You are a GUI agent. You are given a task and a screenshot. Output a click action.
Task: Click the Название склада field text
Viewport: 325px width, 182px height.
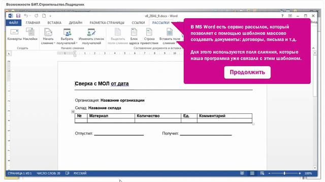(x=105, y=108)
